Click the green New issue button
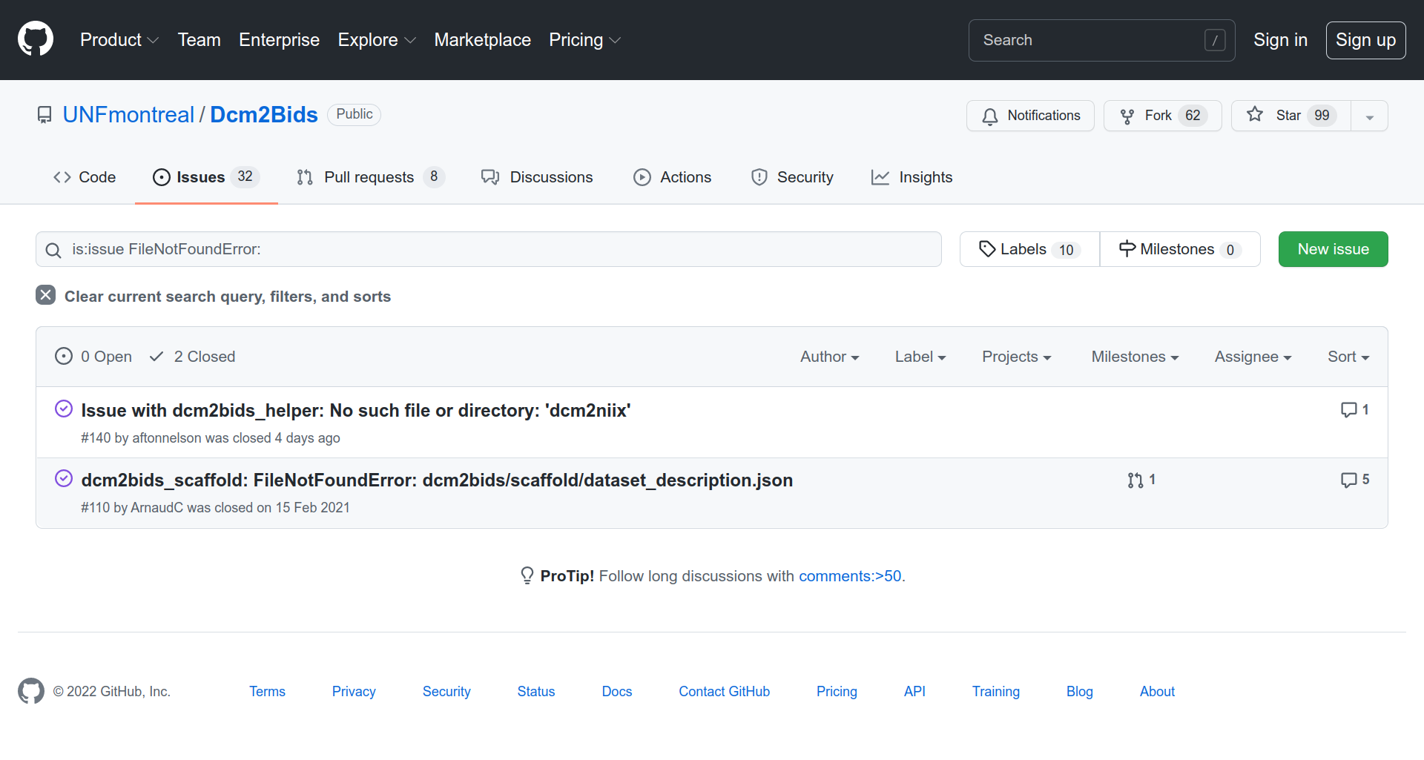Image resolution: width=1424 pixels, height=760 pixels. [1333, 249]
